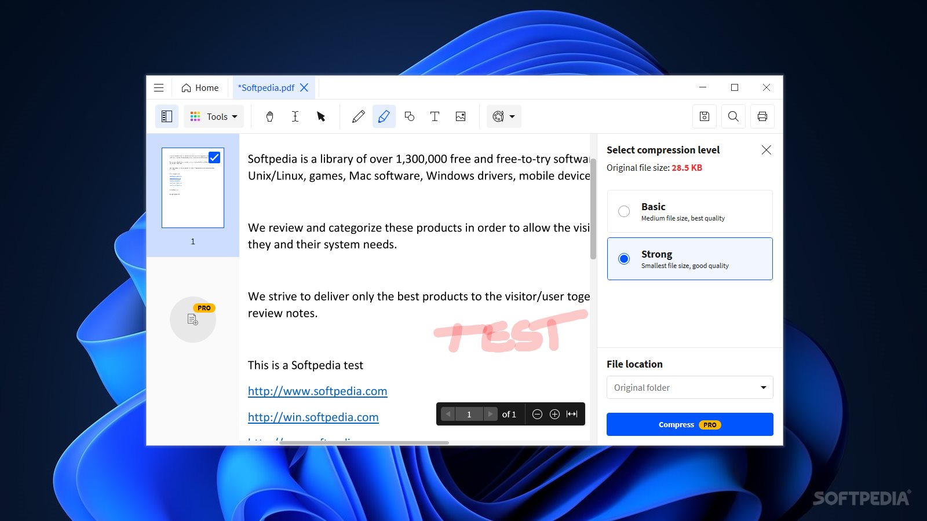
Task: Select the arrow pointer tool
Action: coord(321,116)
